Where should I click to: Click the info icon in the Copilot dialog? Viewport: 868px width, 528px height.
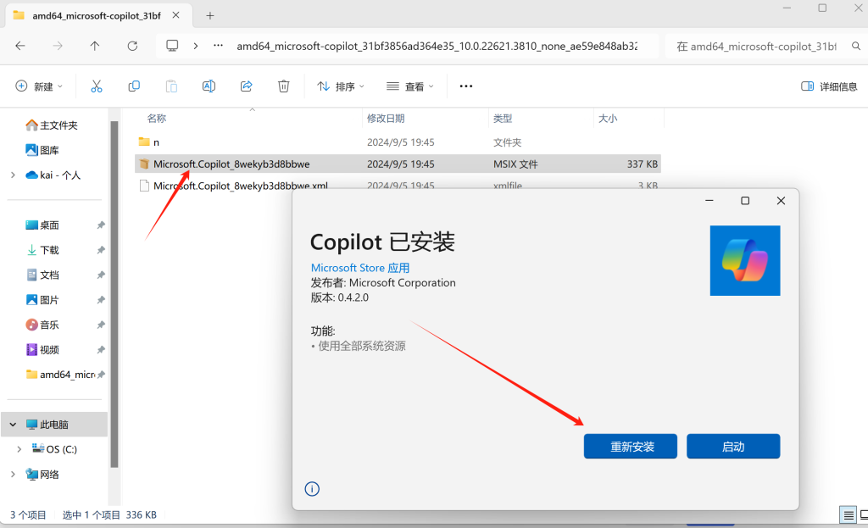312,489
